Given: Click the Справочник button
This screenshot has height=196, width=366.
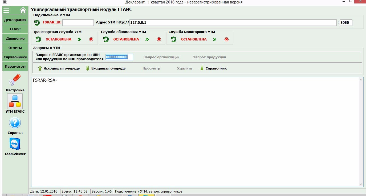Looking at the screenshot, I should (x=213, y=68).
